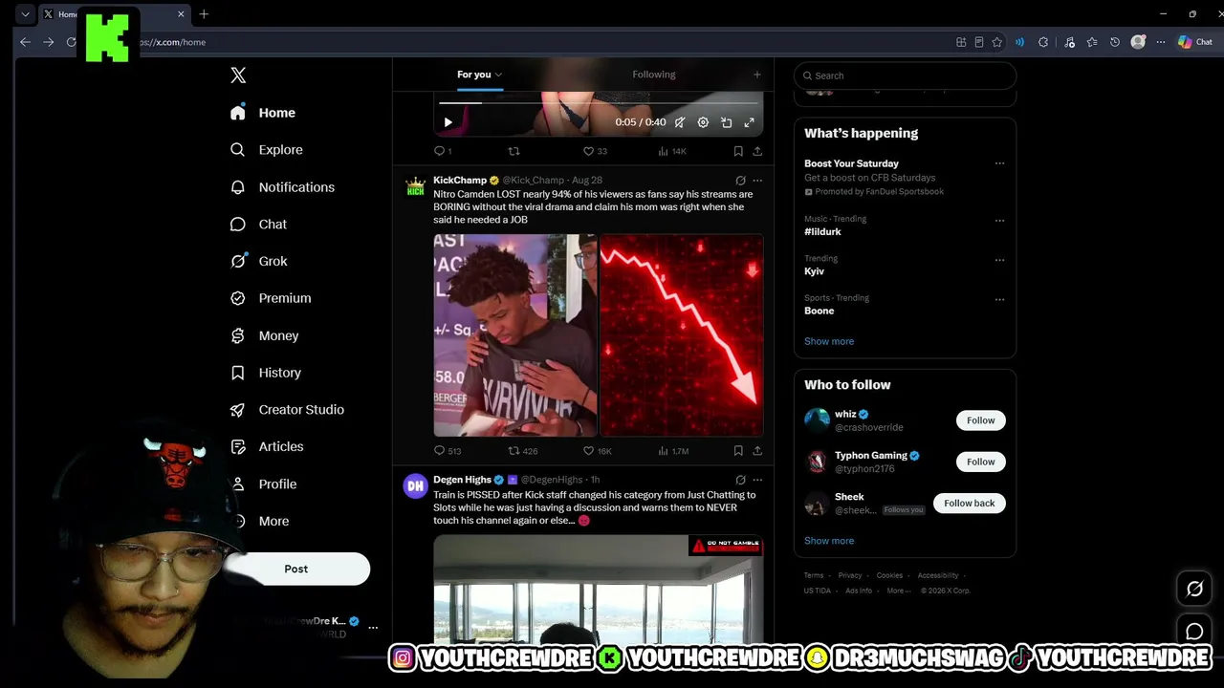Share the KickChamp post
This screenshot has height=688, width=1224.
coord(757,450)
